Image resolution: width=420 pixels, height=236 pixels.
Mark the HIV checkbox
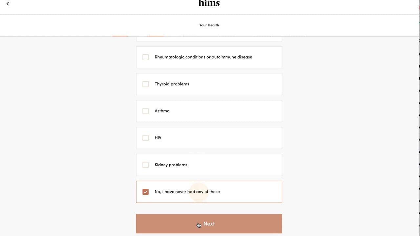145,138
